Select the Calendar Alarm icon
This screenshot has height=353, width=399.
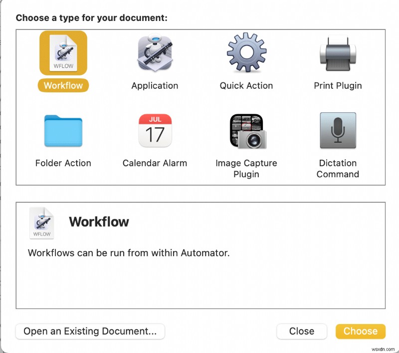click(155, 131)
